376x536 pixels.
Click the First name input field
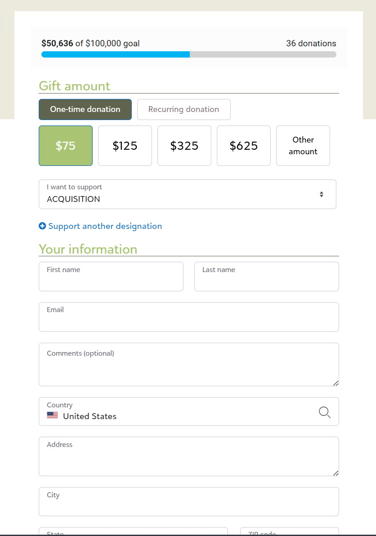tap(111, 276)
